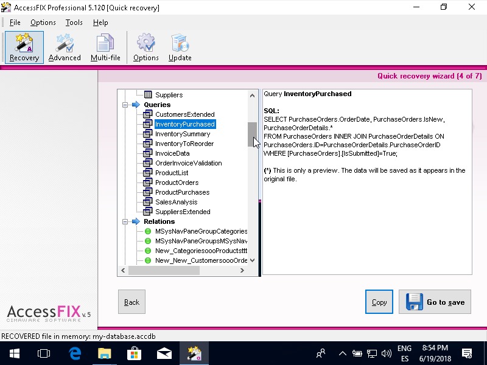
Task: Open the Recovery wizard toolbar icon
Action: 24,47
